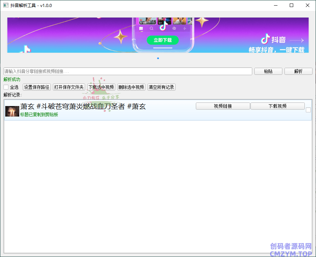Open 设置保存路径 to set save path

pos(37,87)
